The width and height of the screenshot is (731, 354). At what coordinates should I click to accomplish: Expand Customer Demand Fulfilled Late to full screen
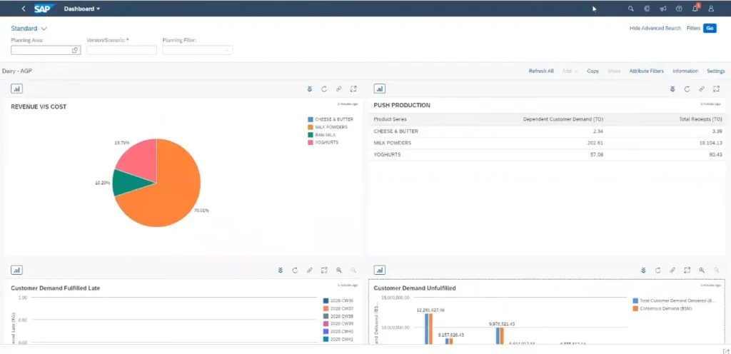coord(324,270)
